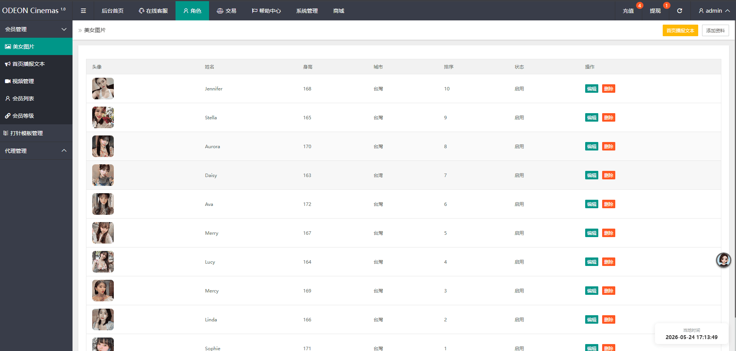Edit the Ava row

point(592,204)
